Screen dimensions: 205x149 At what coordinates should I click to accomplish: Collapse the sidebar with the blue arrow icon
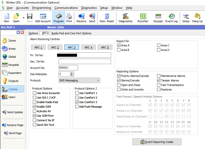coord(18,32)
